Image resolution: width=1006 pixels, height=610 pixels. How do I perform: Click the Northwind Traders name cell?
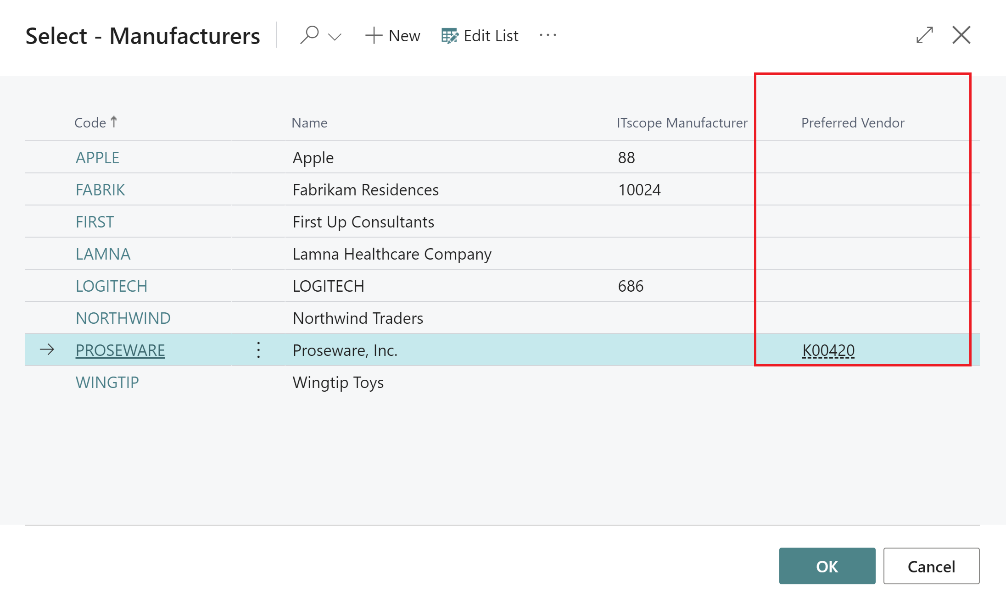click(358, 318)
